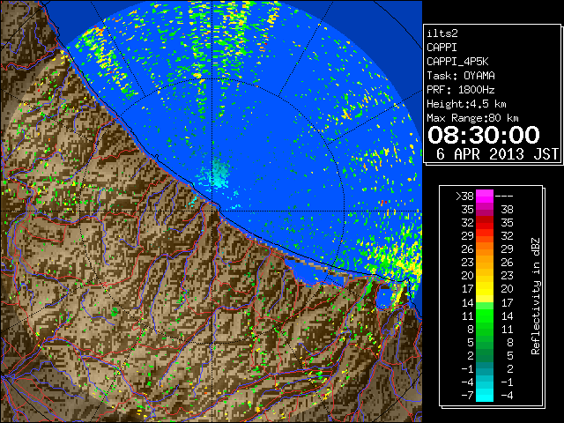
Task: Pick the red legend band beside '32'
Action: pyautogui.click(x=485, y=223)
